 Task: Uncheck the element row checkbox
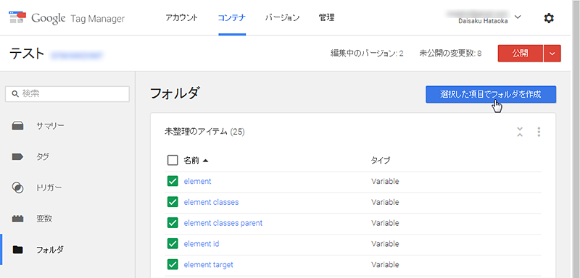coord(173,181)
